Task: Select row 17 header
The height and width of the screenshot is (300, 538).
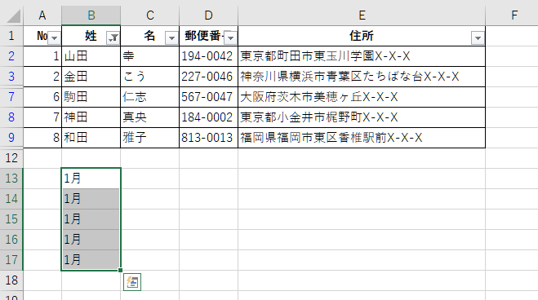Action: pyautogui.click(x=11, y=260)
